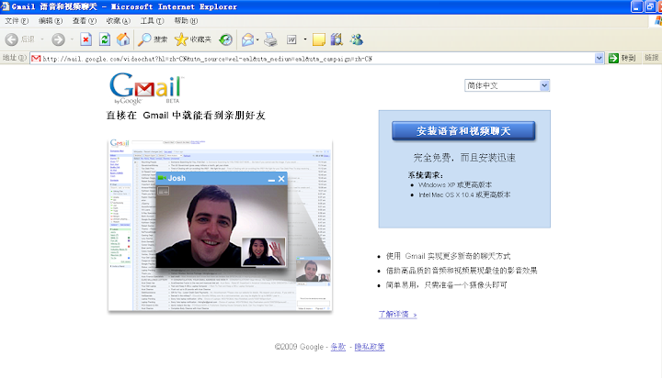Open browsing History clock icon

pos(225,39)
